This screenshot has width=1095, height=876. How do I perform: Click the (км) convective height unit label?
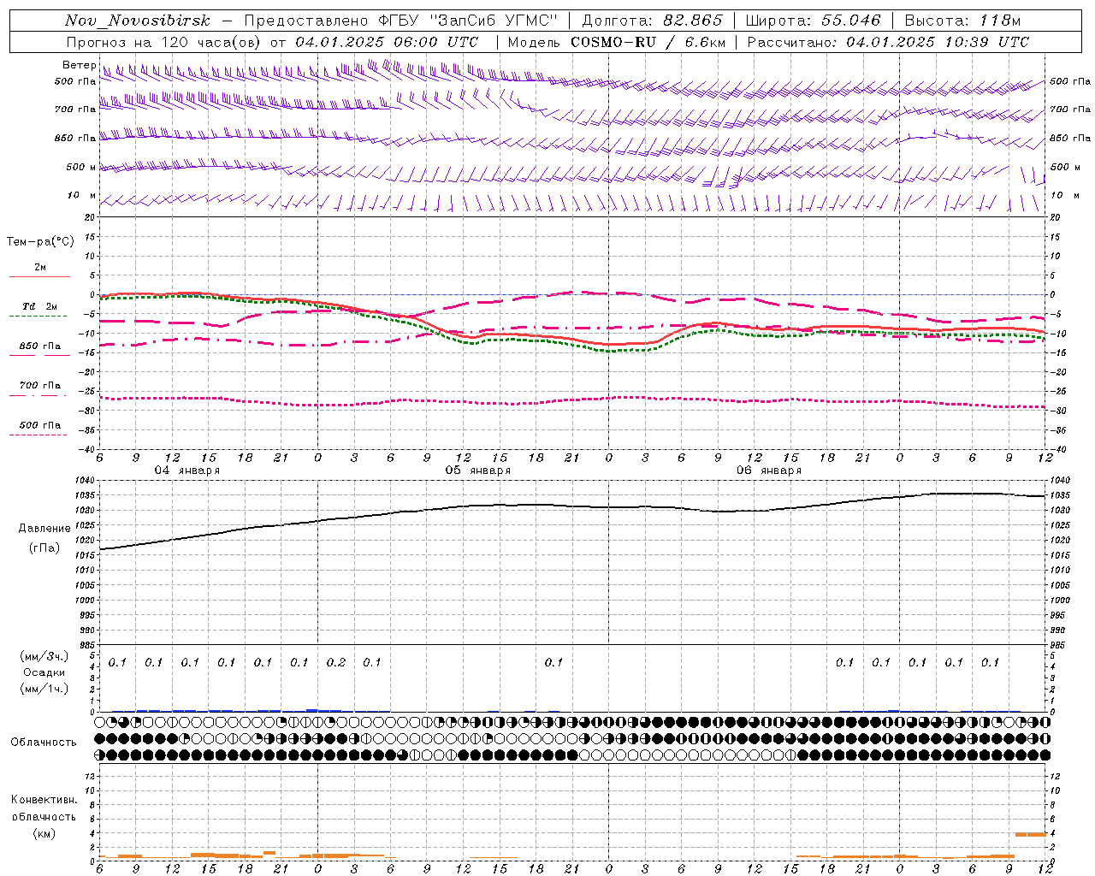click(44, 833)
